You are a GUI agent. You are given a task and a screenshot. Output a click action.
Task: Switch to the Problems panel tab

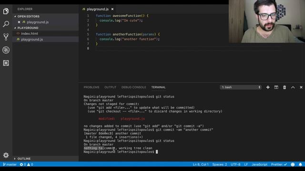[x=91, y=87]
